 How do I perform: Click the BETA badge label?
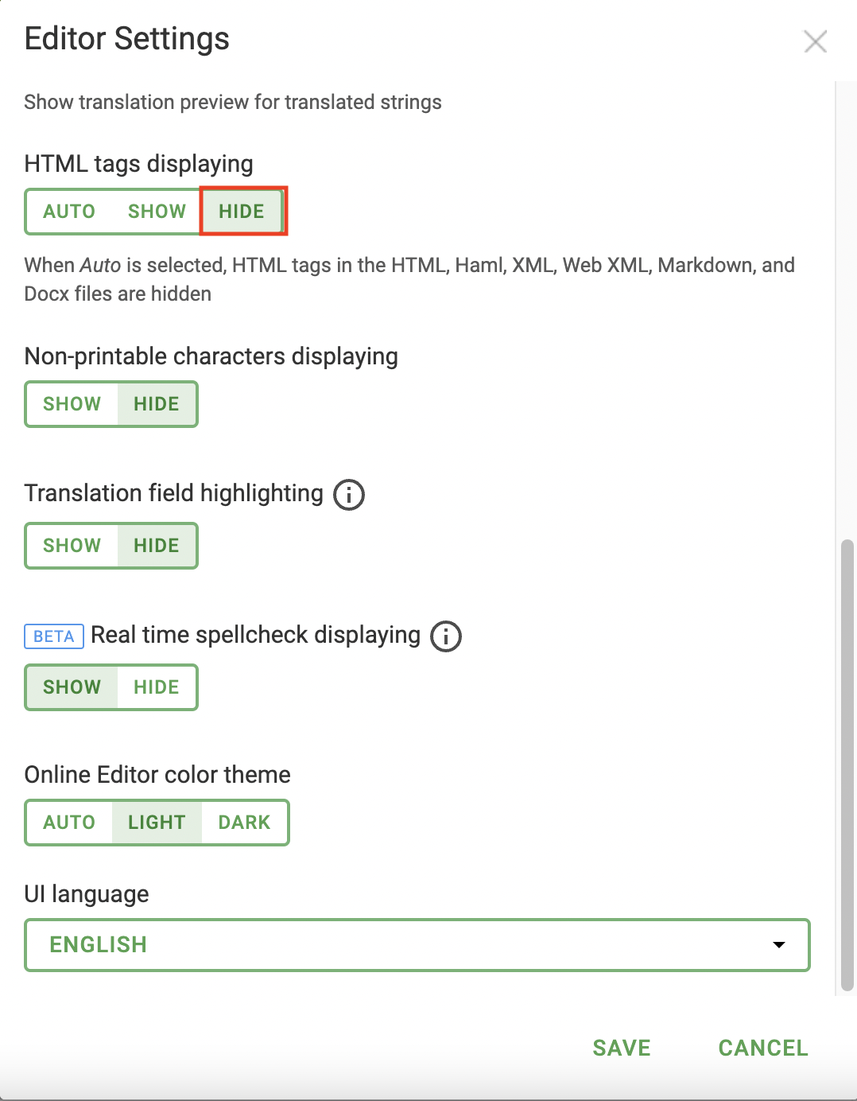[x=54, y=636]
